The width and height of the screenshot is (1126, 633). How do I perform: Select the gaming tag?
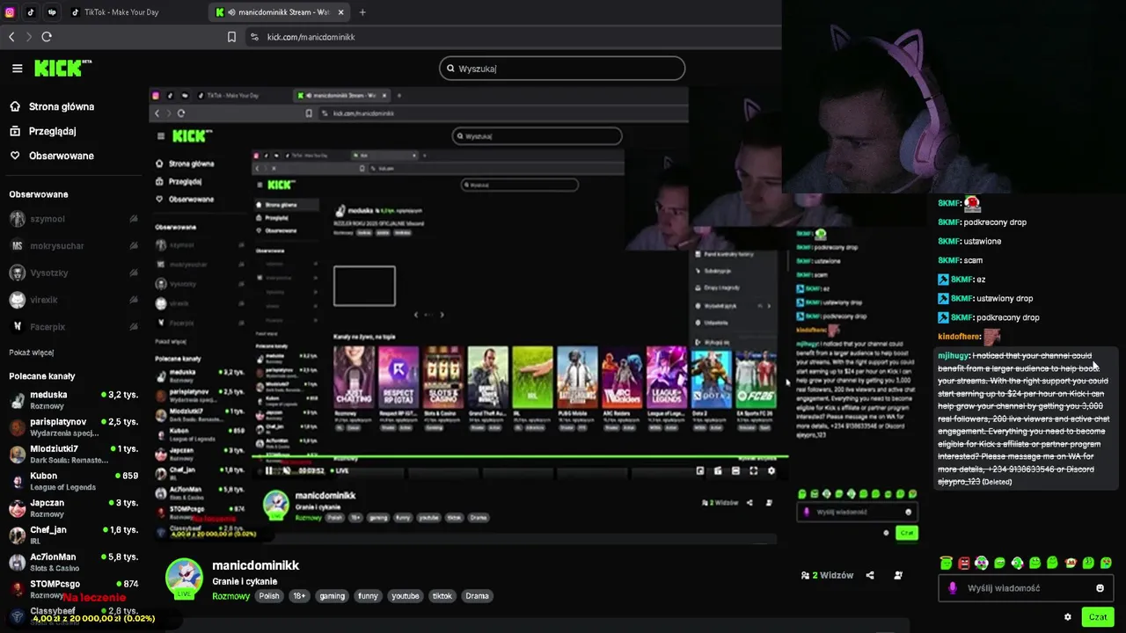pos(333,596)
